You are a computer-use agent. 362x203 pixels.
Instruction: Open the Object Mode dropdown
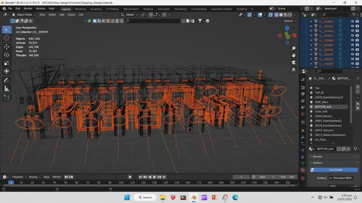point(24,15)
